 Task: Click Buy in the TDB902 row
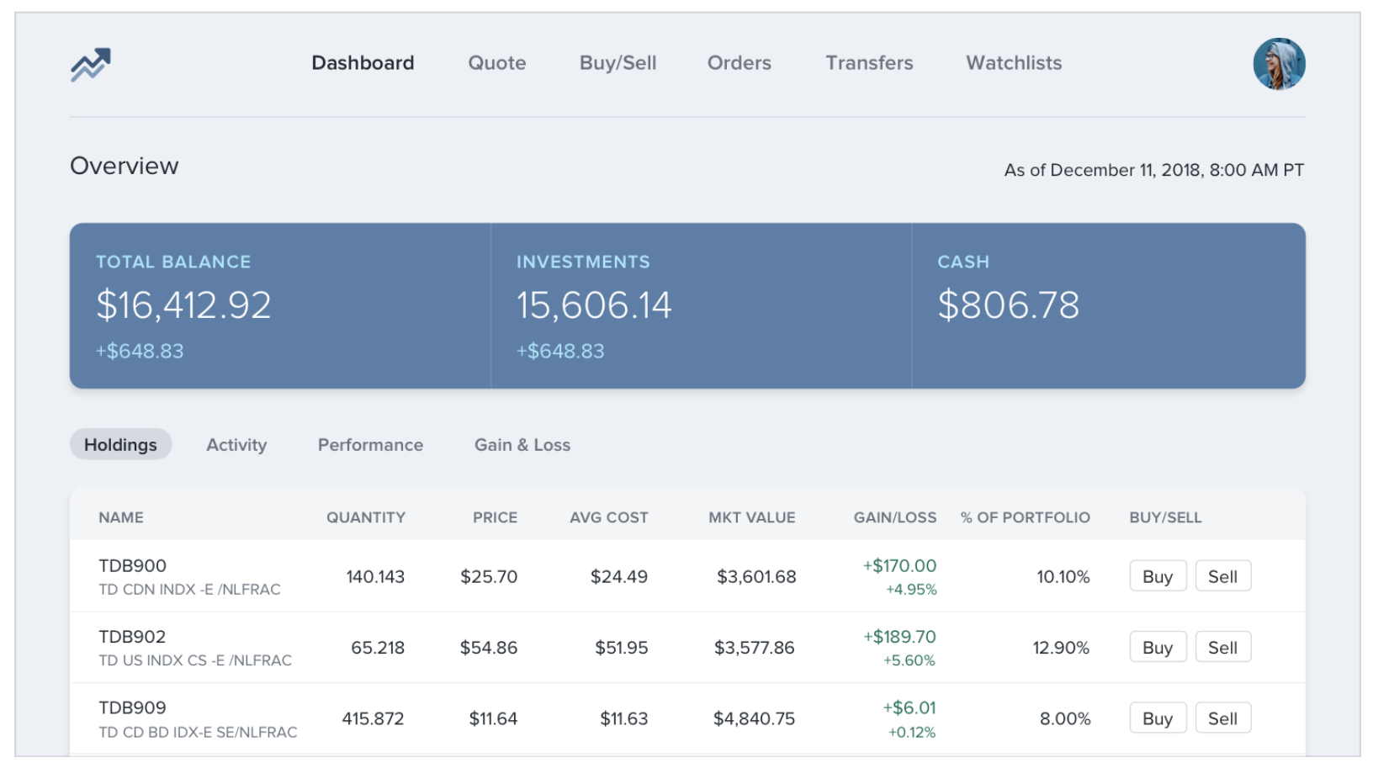pos(1158,648)
